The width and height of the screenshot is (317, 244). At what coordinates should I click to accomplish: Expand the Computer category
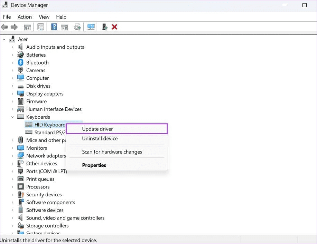click(12, 78)
